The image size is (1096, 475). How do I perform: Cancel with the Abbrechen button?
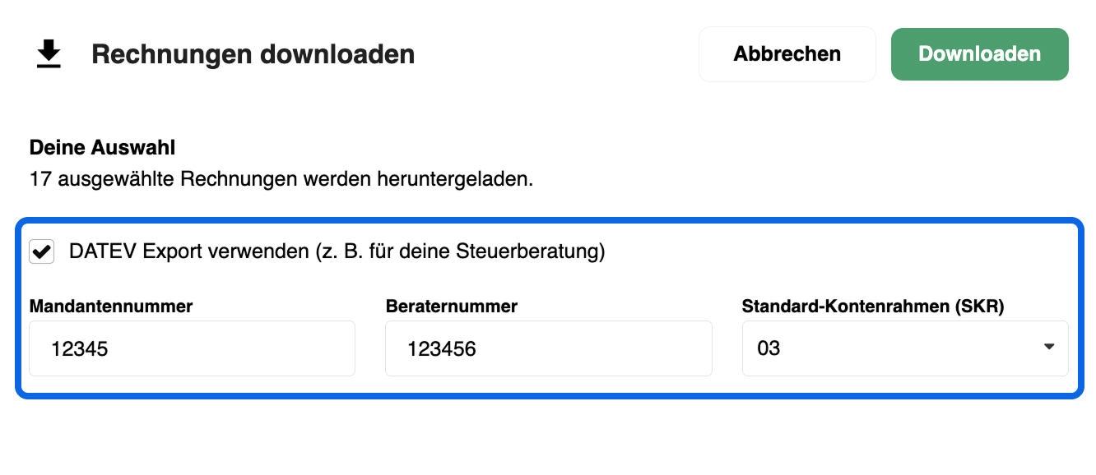point(787,54)
